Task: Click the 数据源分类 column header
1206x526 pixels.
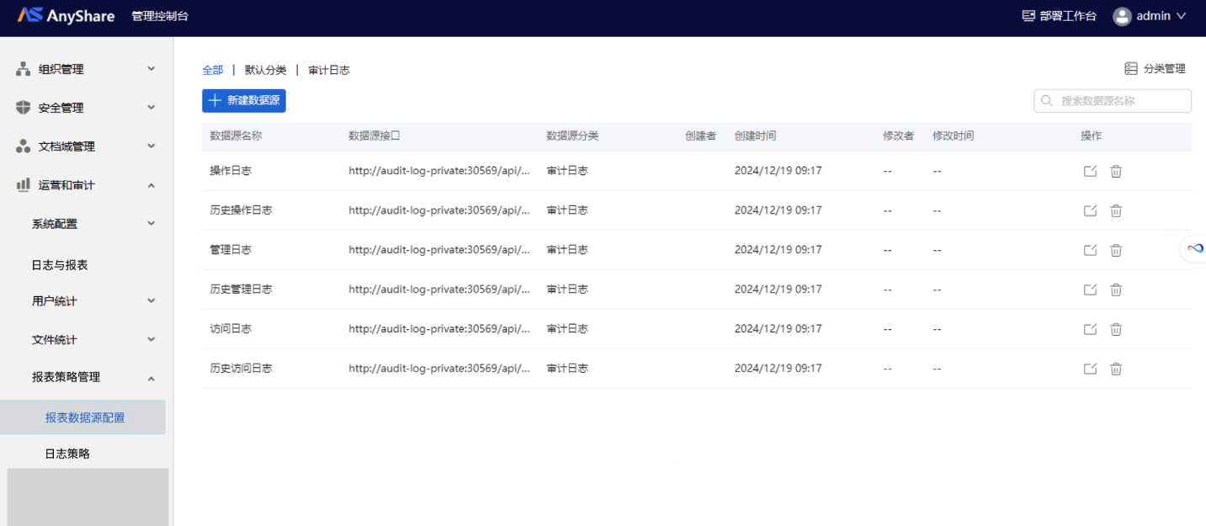Action: point(572,135)
